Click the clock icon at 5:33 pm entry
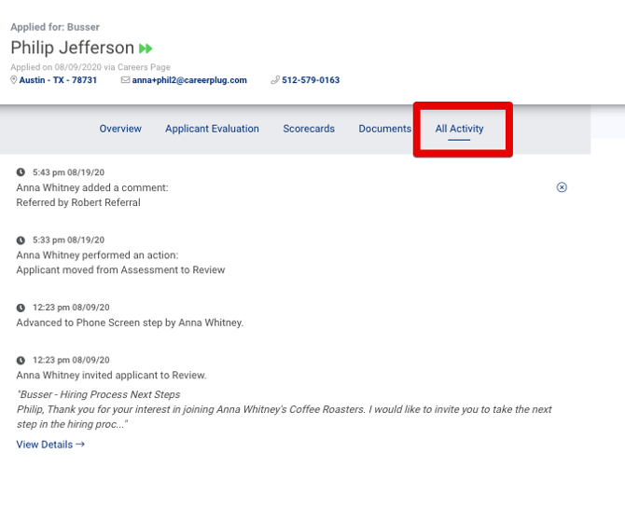The height and width of the screenshot is (508, 625). 21,240
